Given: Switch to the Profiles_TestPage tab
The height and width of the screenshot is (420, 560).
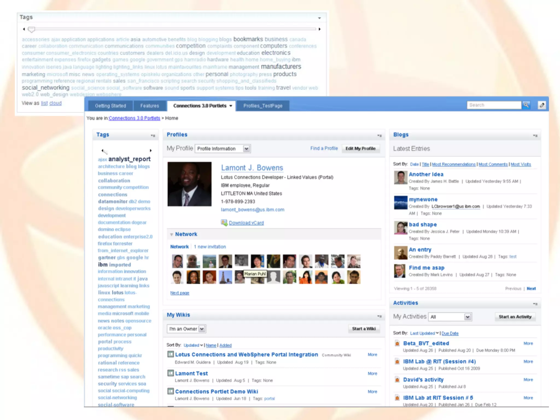Looking at the screenshot, I should pyautogui.click(x=263, y=106).
